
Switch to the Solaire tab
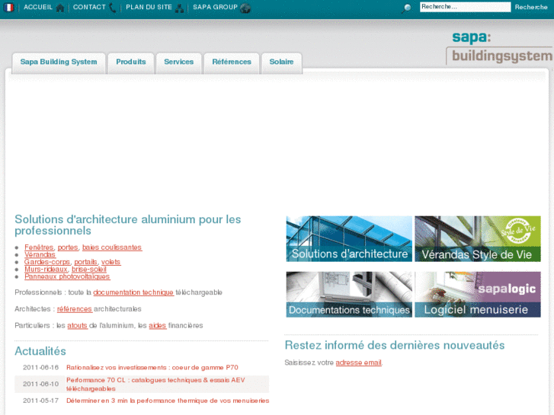[x=282, y=63]
